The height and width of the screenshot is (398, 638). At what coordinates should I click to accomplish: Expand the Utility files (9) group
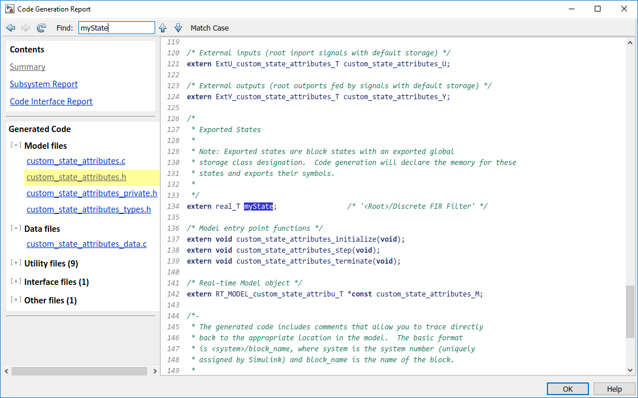click(15, 263)
